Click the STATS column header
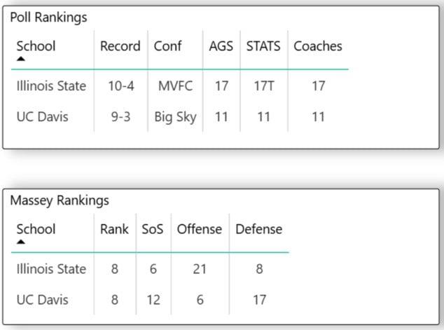The width and height of the screenshot is (444, 330). pyautogui.click(x=263, y=46)
